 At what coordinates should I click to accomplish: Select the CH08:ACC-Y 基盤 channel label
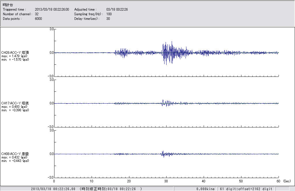pos(15,154)
